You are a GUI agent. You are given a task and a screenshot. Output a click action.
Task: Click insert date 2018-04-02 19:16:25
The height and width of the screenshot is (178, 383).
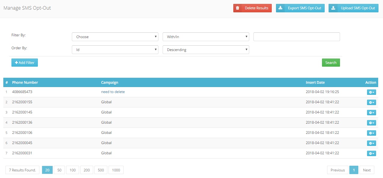[x=323, y=92]
